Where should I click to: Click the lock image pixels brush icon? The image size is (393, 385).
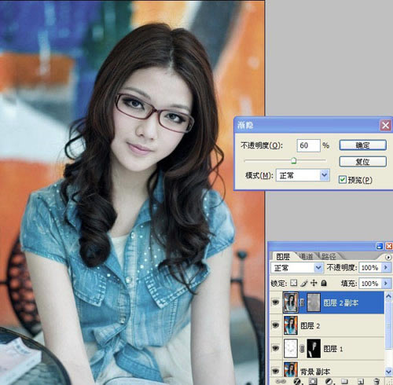[x=304, y=283]
